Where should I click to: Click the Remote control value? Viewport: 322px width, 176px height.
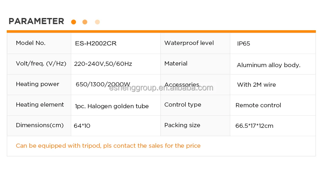(258, 105)
